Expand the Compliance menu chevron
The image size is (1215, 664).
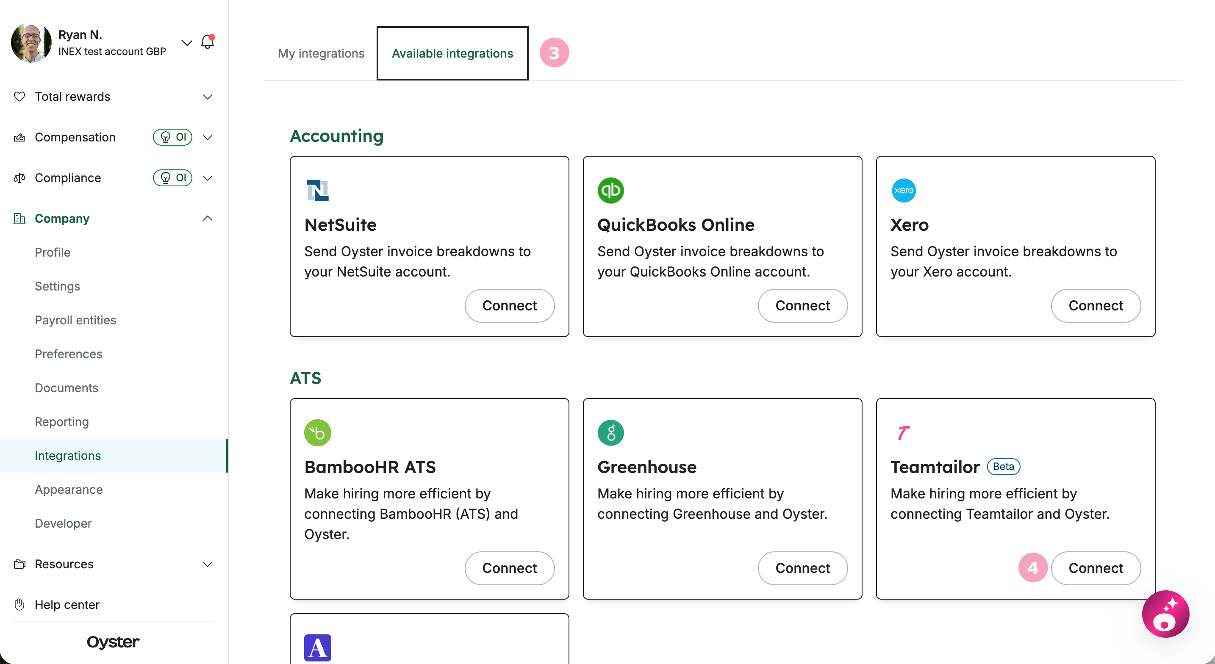tap(208, 178)
